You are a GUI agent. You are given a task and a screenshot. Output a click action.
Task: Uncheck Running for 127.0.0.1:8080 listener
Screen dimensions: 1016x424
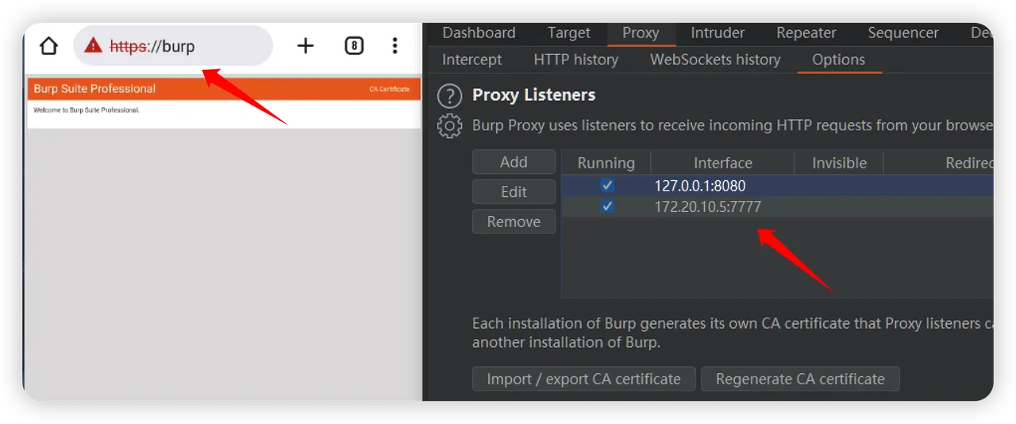coord(607,186)
